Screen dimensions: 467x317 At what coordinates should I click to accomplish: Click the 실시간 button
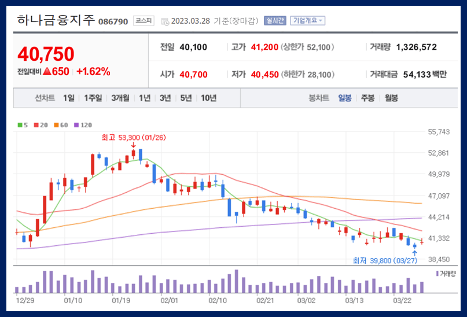(x=275, y=21)
